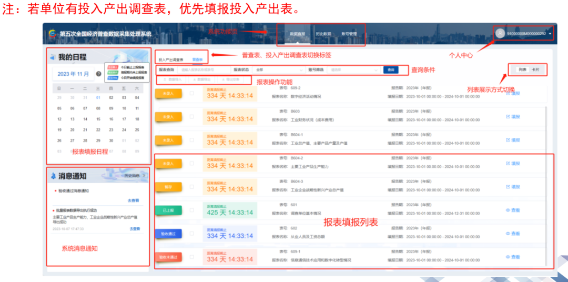The width and height of the screenshot is (568, 282).
Task: Click 查看 link for table 609-1
Action: point(513,257)
